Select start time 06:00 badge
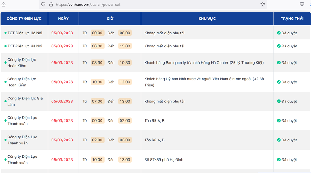This screenshot has height=173, width=311. (97, 46)
